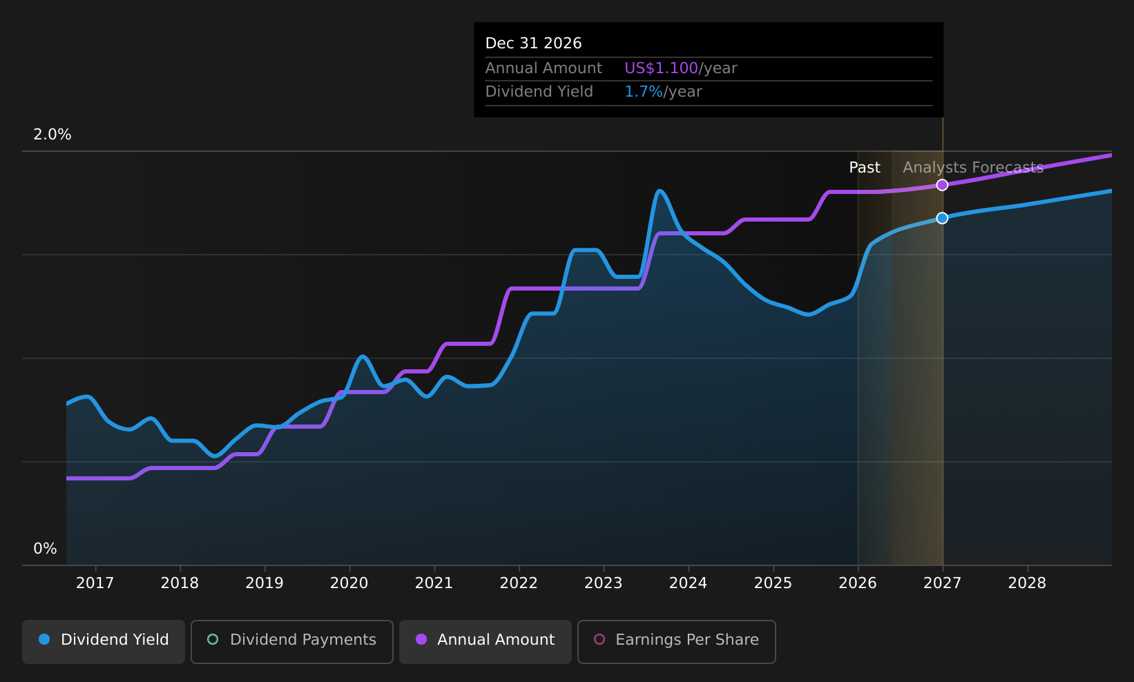Click the 2022 x-axis label
The image size is (1134, 682).
click(519, 583)
